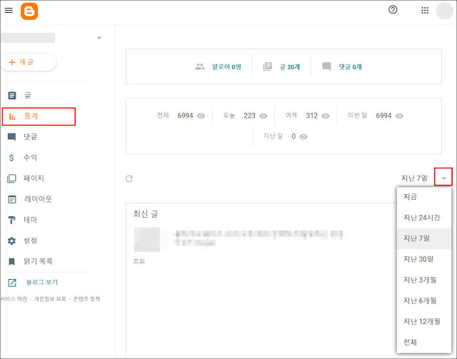This screenshot has height=359, width=457.
Task: Select the 통계 stats menu item
Action: (x=39, y=116)
